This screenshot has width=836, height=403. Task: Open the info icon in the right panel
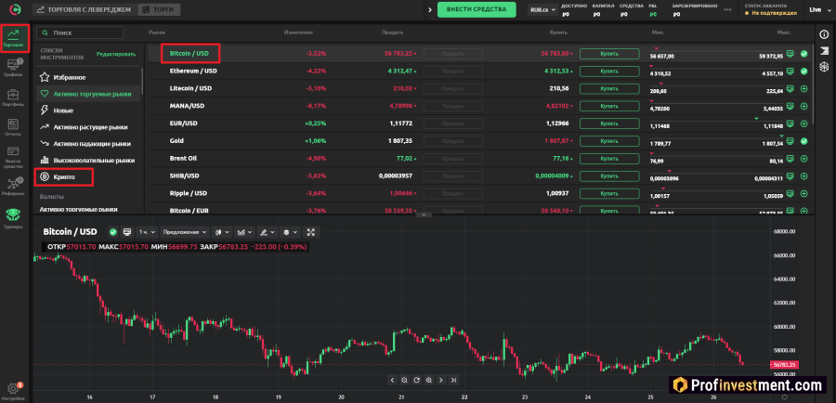coord(824,34)
